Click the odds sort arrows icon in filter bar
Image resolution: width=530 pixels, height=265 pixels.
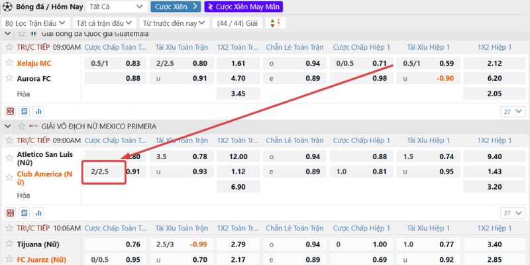pyautogui.click(x=274, y=23)
